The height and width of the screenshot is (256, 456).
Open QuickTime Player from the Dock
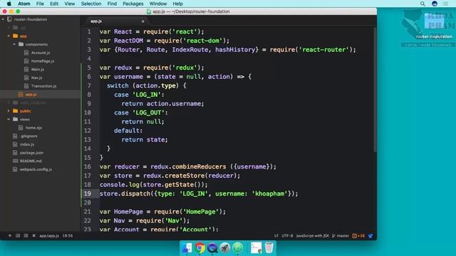[x=212, y=248]
